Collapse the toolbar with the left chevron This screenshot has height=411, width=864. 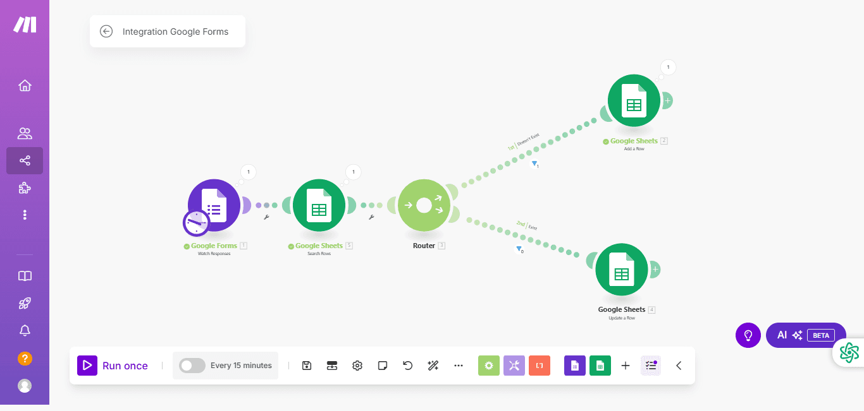point(679,366)
